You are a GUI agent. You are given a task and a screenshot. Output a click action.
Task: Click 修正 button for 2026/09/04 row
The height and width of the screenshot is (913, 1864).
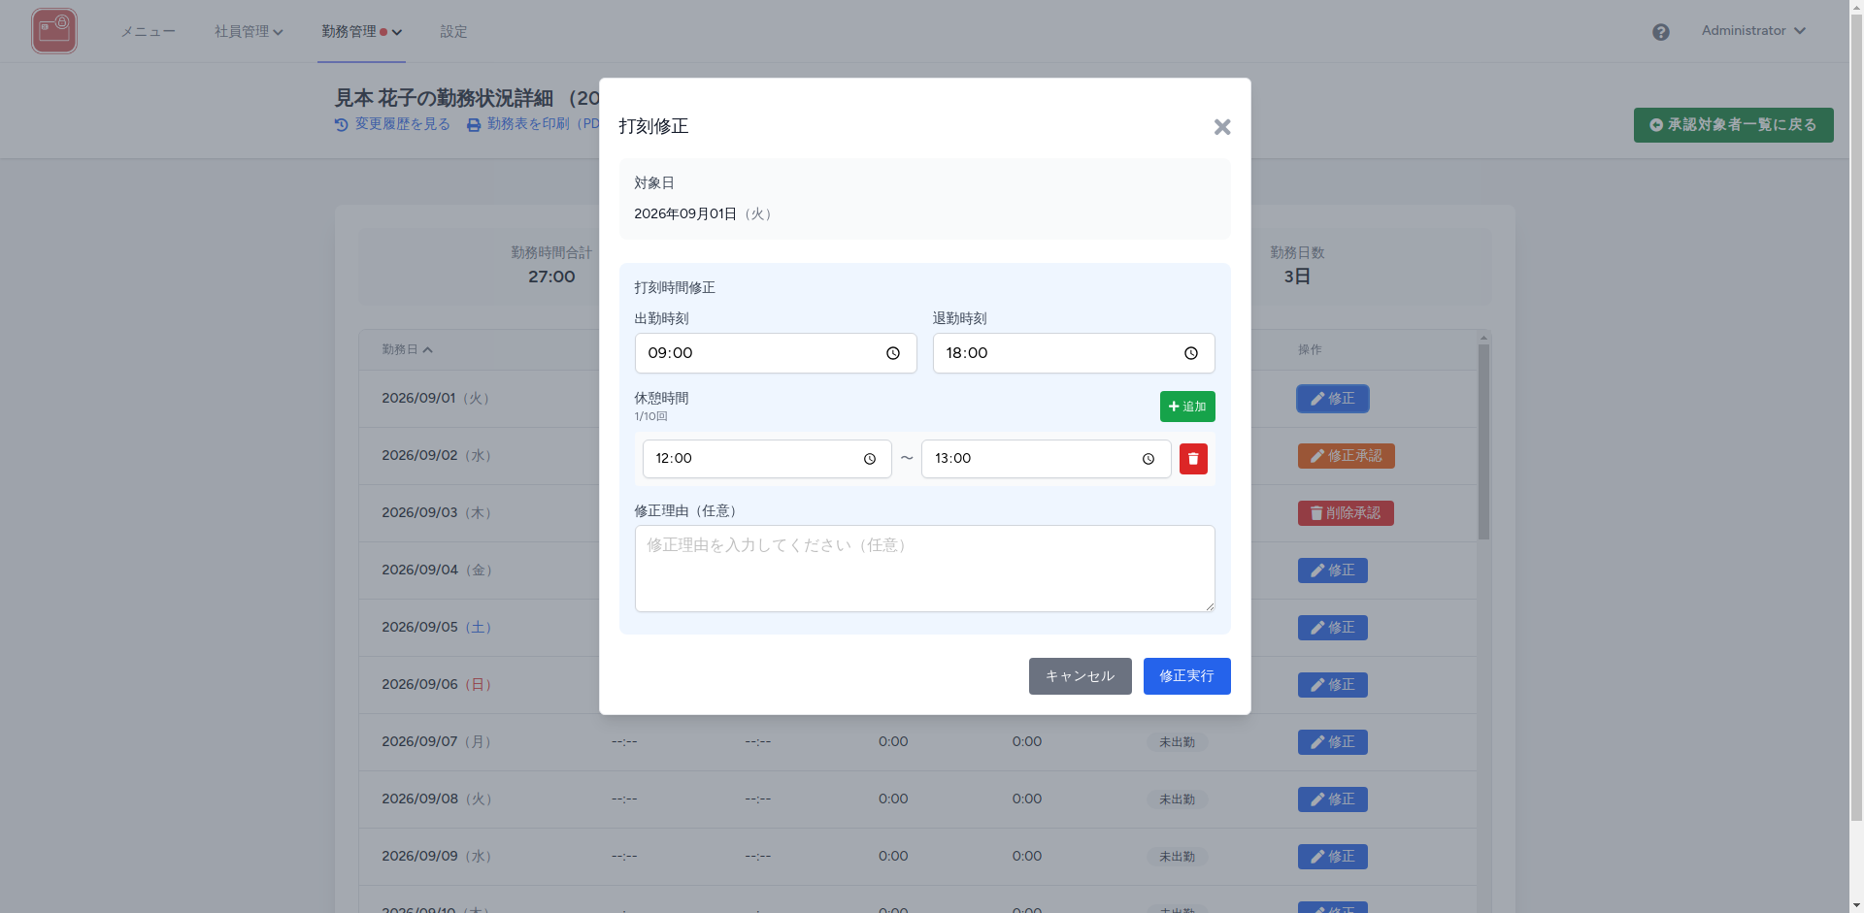click(x=1333, y=571)
